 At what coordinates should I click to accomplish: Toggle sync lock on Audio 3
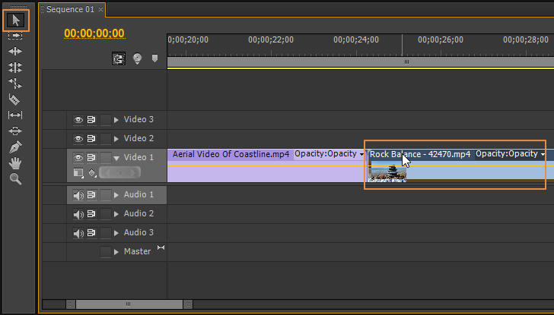(91, 232)
